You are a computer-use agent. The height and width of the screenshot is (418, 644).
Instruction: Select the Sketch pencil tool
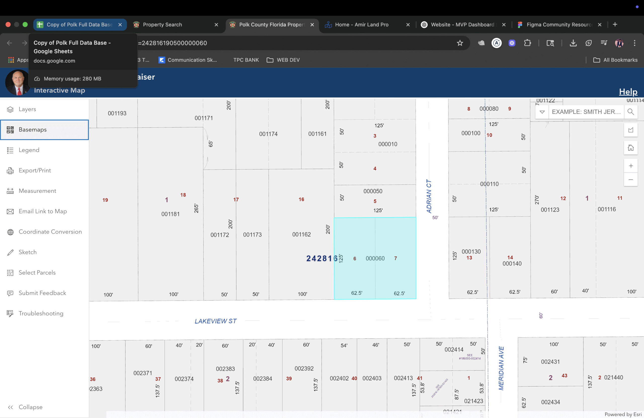point(10,252)
